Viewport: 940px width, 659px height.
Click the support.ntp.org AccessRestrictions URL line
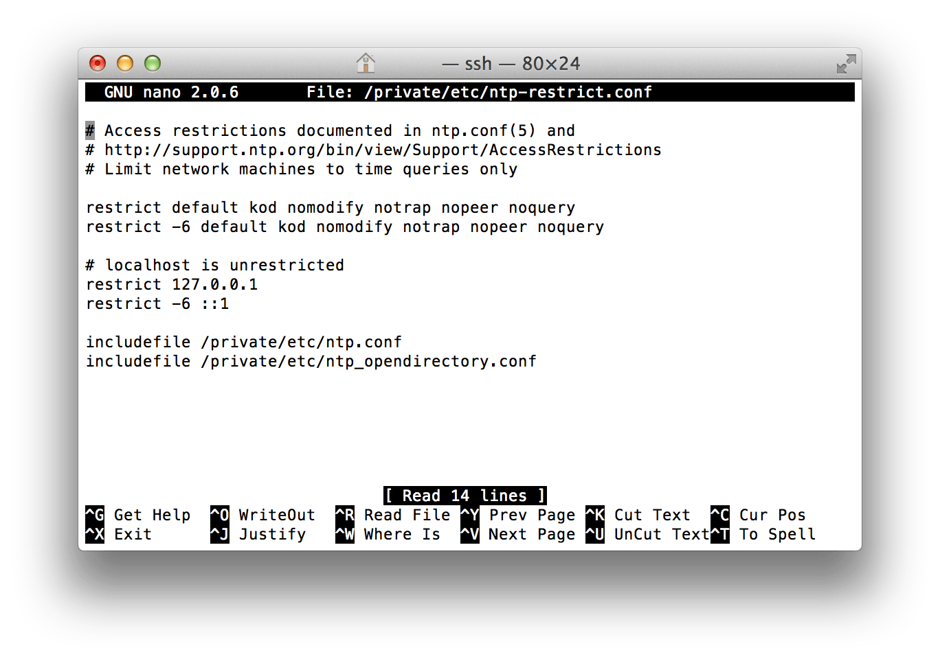click(x=373, y=150)
